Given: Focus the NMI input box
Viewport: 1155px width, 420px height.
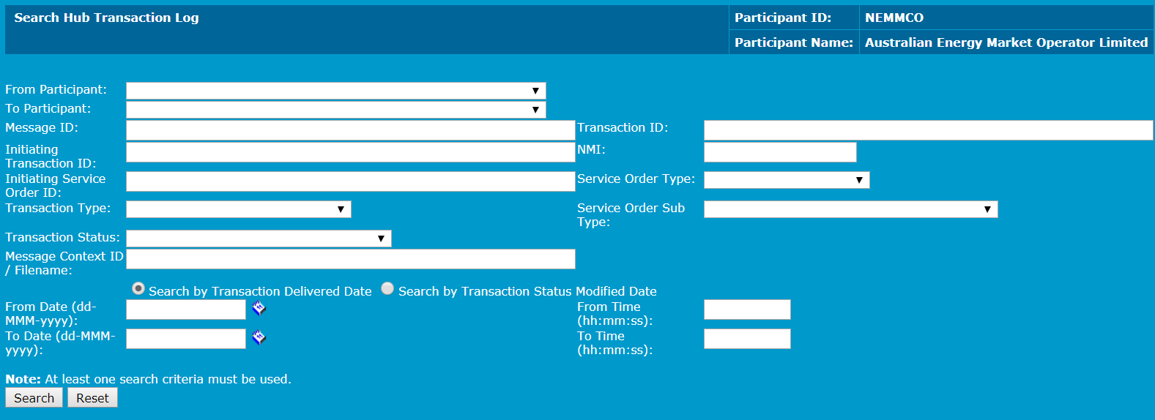Looking at the screenshot, I should pos(779,152).
